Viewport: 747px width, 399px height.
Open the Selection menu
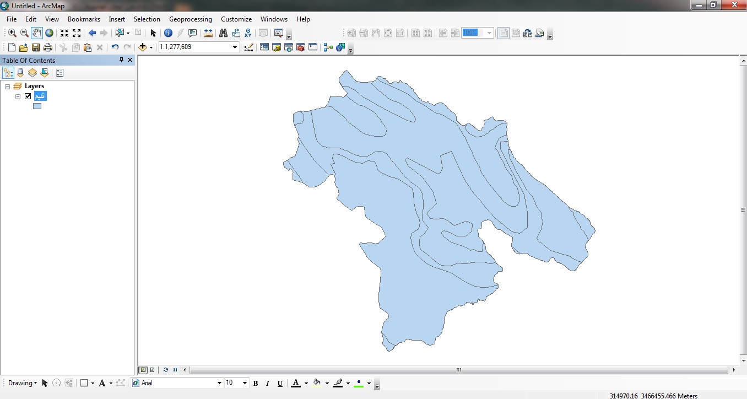(147, 19)
